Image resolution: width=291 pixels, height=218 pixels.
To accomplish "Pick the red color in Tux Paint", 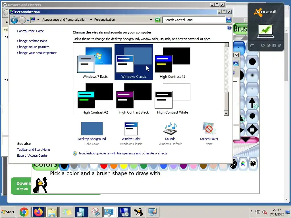I will (104, 166).
